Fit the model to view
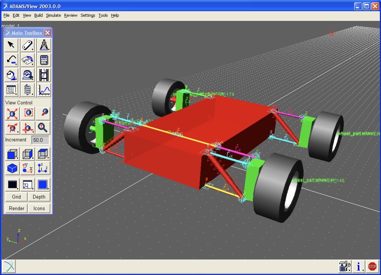Screen dimensions: 381x275 (12, 113)
